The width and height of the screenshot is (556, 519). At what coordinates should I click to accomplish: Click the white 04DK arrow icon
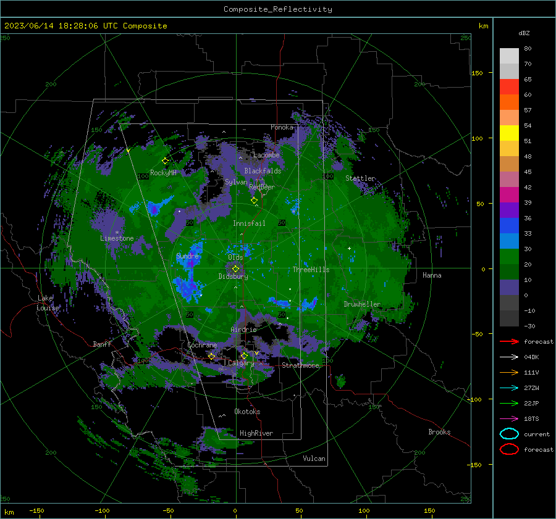point(509,357)
